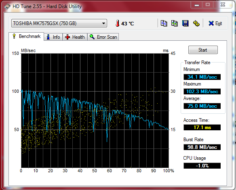
Task: Click the lightbulb icon on Benchmark tab
Action: (x=14, y=36)
